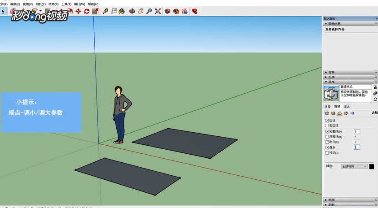This screenshot has height=208, width=378.
Task: Click the Send to LayOut icon
Action: click(x=185, y=11)
